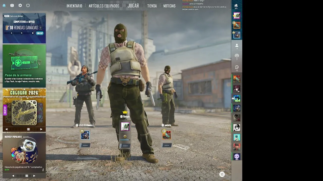Open the Inventario menu
323x181 pixels.
click(74, 6)
